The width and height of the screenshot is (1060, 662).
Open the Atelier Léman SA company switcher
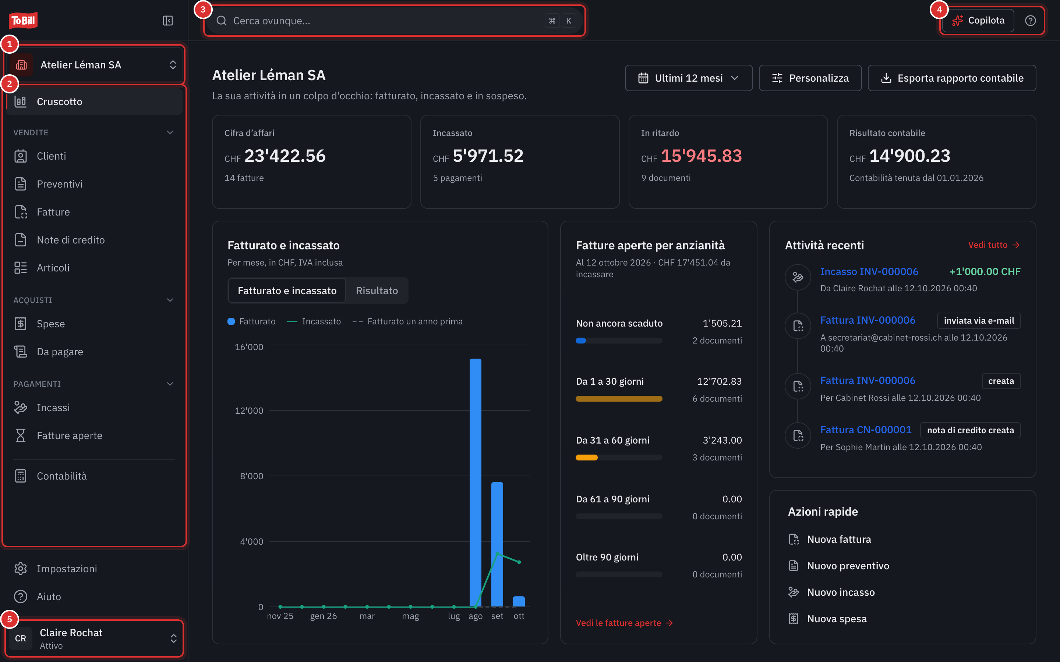click(x=94, y=65)
